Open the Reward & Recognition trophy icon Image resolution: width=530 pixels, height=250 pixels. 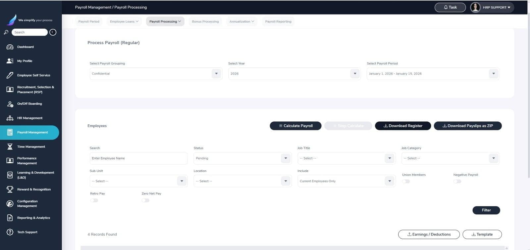pyautogui.click(x=10, y=189)
